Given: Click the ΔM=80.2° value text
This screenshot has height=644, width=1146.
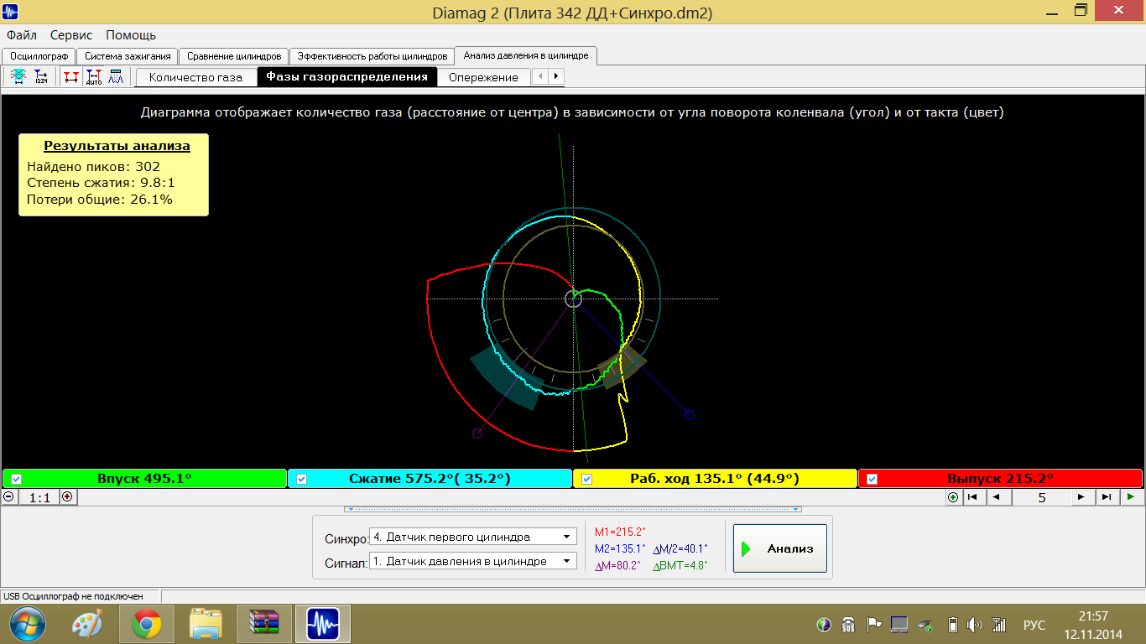Looking at the screenshot, I should click(617, 565).
